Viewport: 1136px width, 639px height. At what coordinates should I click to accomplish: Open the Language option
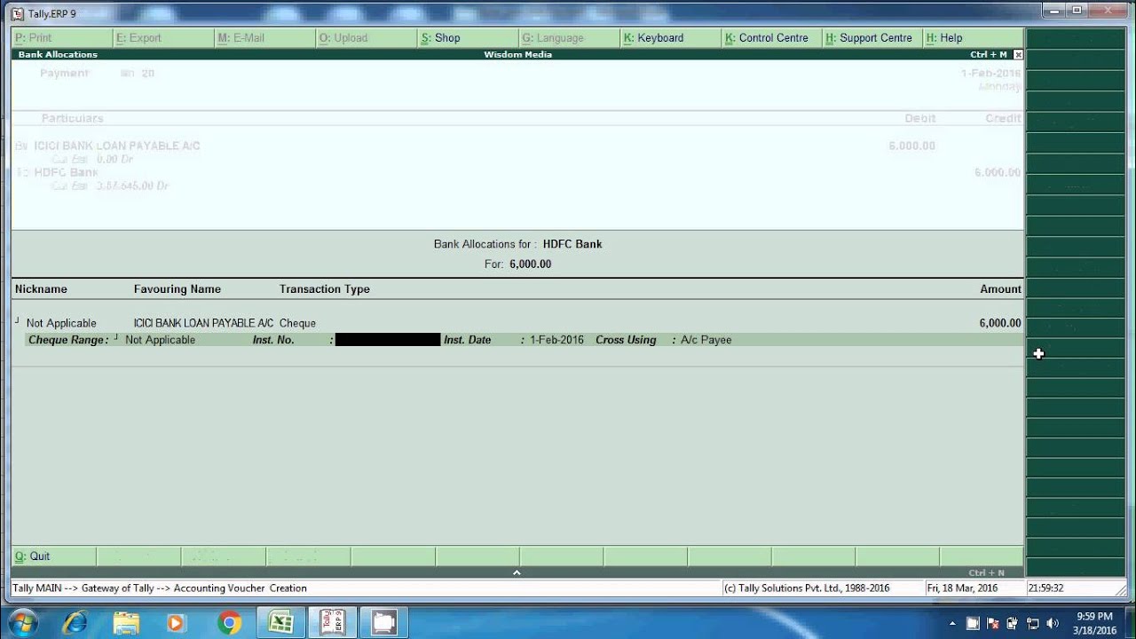(x=568, y=38)
